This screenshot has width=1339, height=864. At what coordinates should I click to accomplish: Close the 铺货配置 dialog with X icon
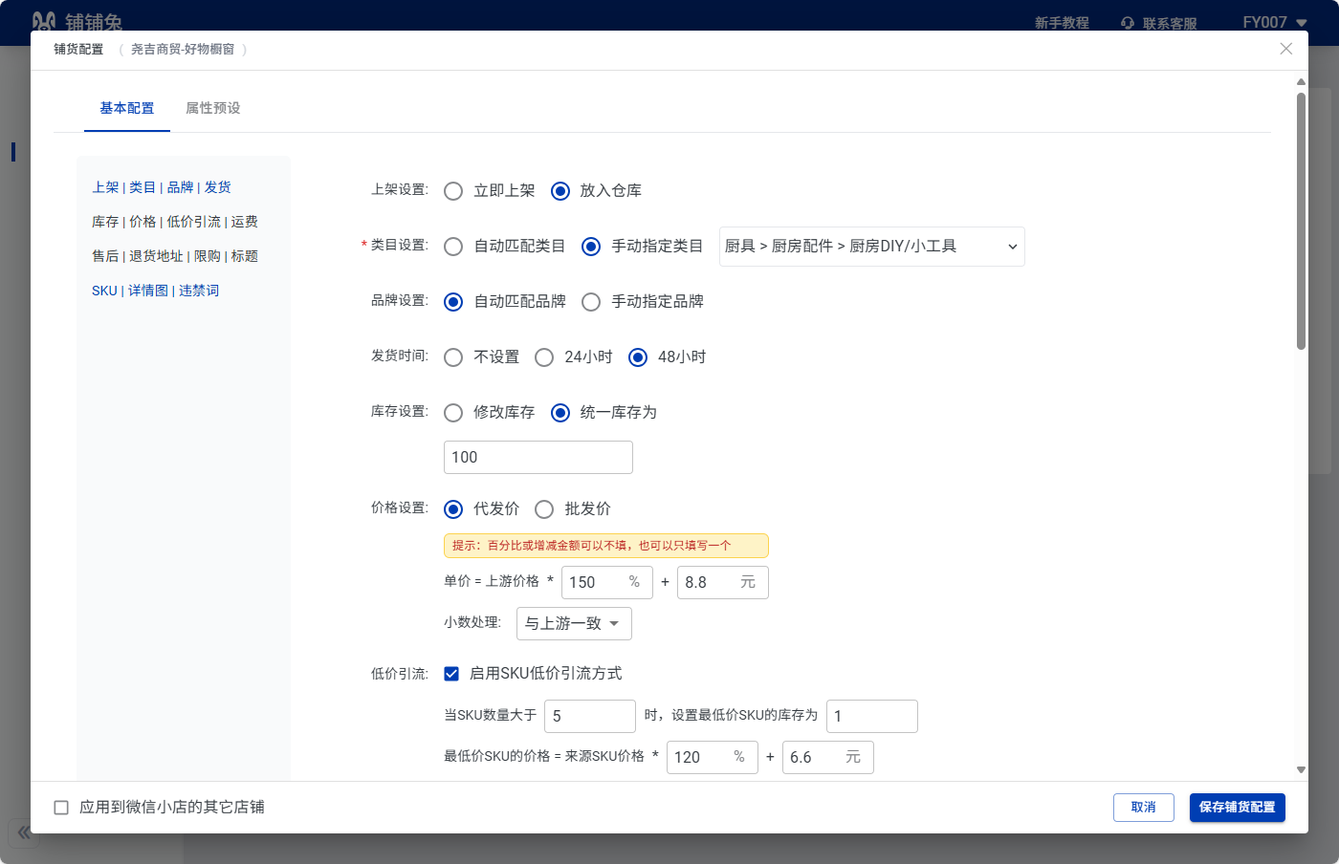[1285, 49]
